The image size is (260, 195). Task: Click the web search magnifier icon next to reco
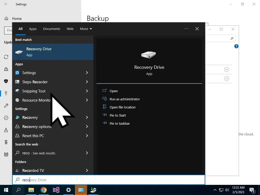(17, 153)
